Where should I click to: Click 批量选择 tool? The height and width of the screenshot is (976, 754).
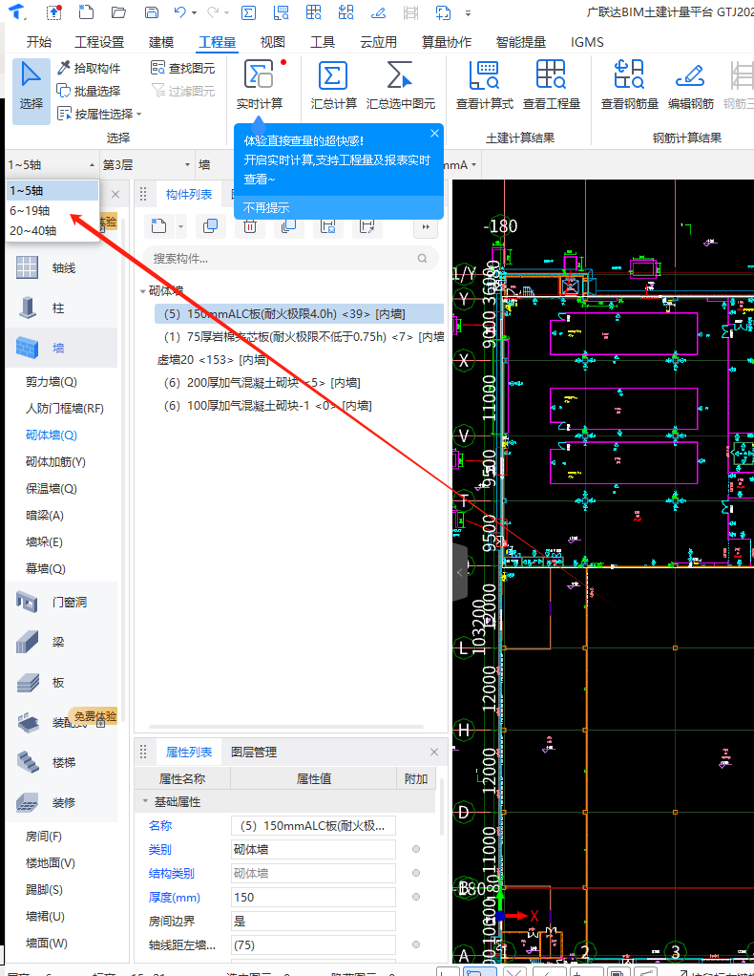coord(89,91)
